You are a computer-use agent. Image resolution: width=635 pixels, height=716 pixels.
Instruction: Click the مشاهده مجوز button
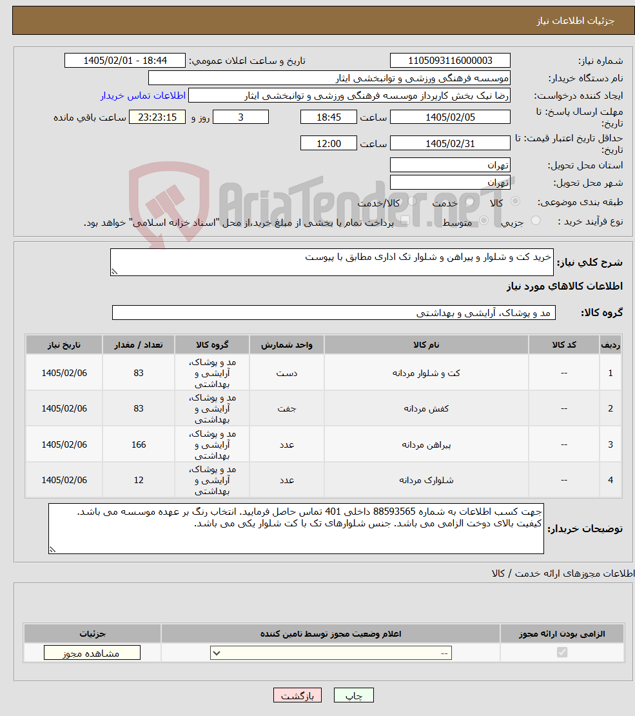tap(92, 653)
